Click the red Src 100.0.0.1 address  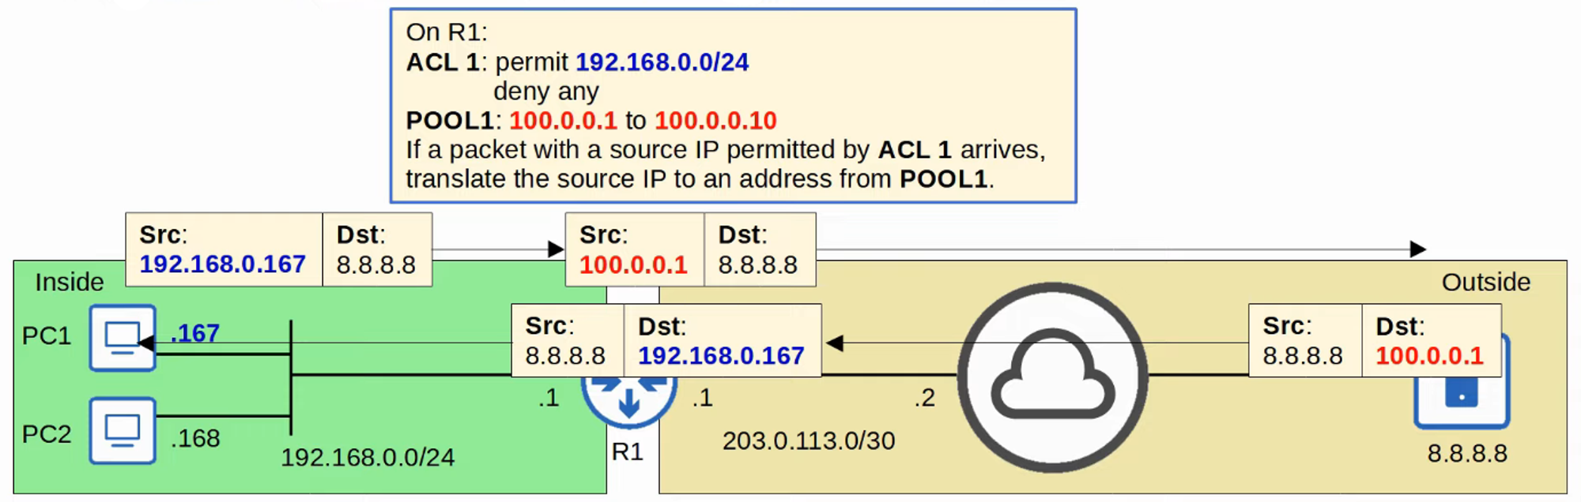coord(633,265)
